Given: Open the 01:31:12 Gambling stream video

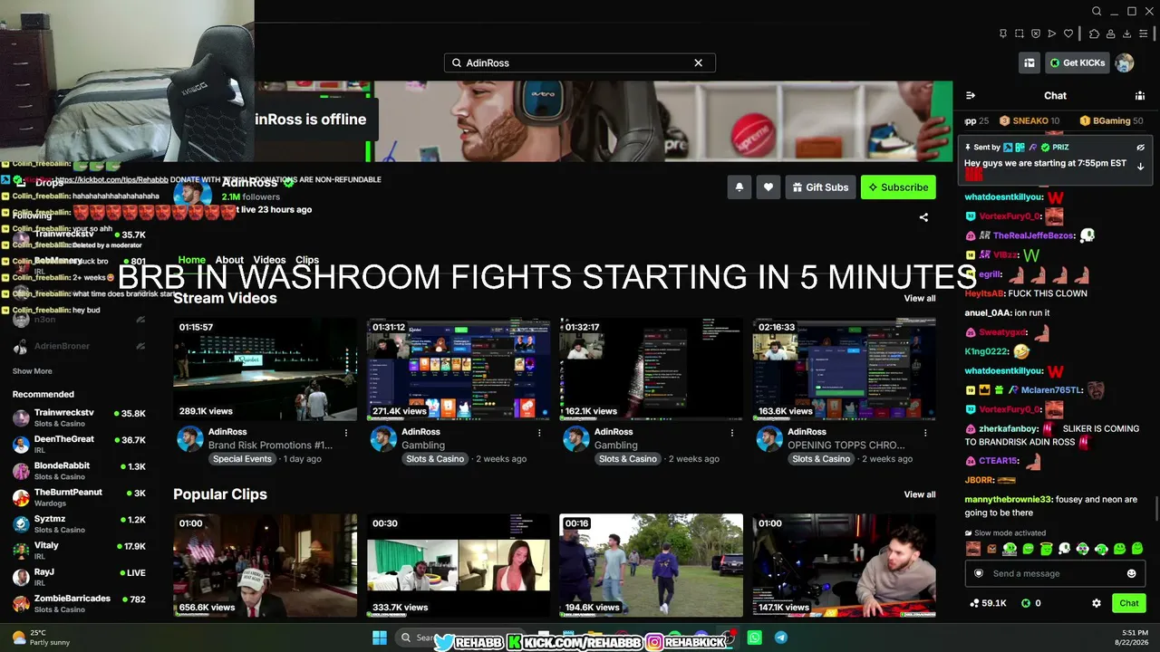Looking at the screenshot, I should (x=459, y=369).
